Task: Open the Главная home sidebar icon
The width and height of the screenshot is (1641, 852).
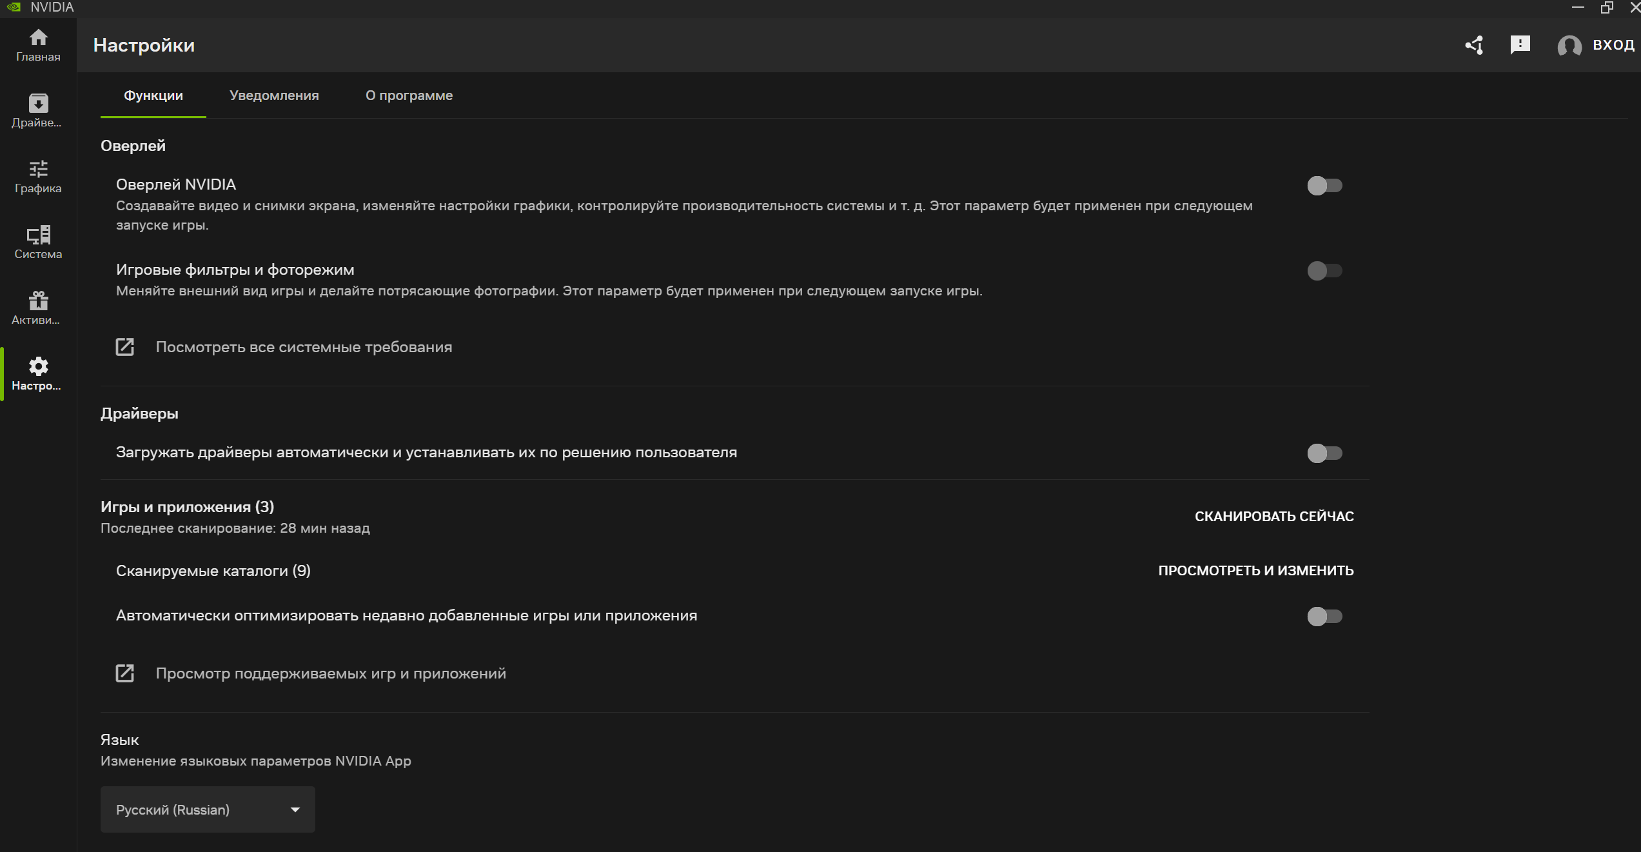Action: tap(38, 39)
